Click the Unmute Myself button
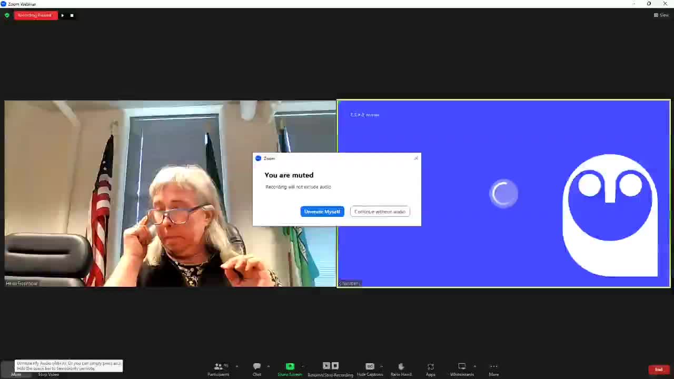The height and width of the screenshot is (379, 674). coord(322,212)
